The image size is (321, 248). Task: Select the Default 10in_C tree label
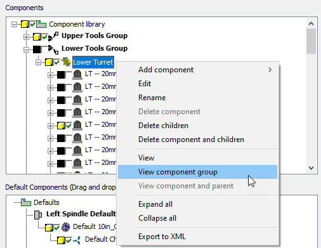(x=95, y=226)
